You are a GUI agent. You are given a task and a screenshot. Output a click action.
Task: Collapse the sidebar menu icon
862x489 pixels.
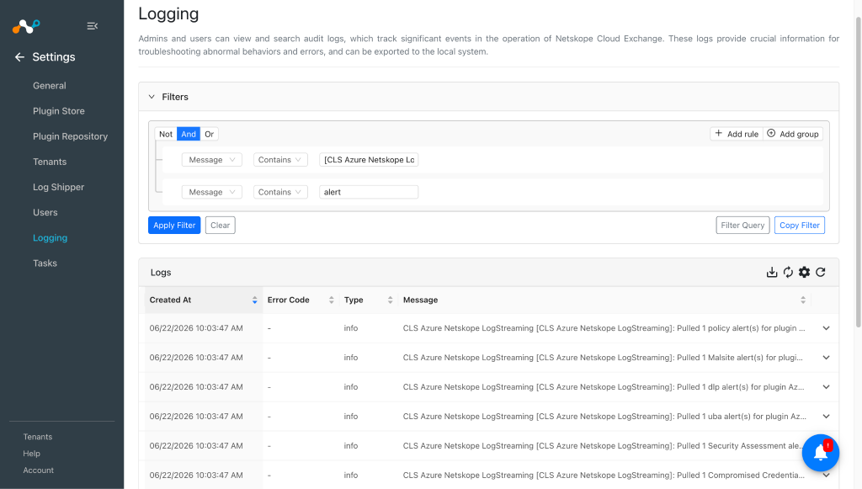coord(93,26)
